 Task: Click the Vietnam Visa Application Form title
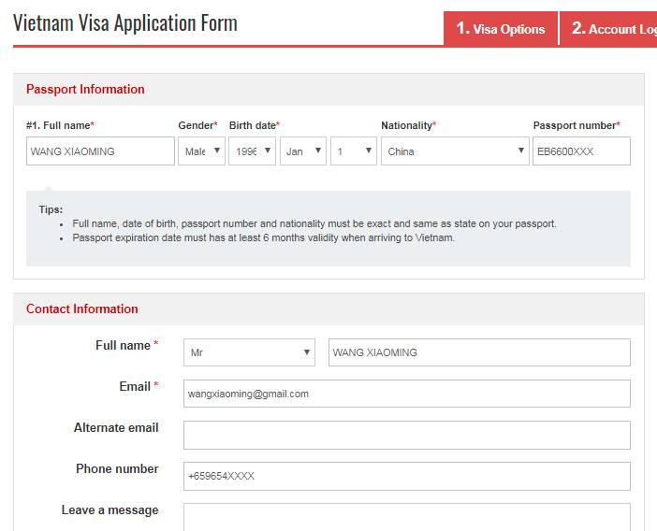pyautogui.click(x=125, y=23)
